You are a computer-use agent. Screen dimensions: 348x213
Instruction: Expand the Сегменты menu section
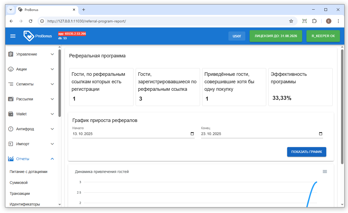pos(52,84)
